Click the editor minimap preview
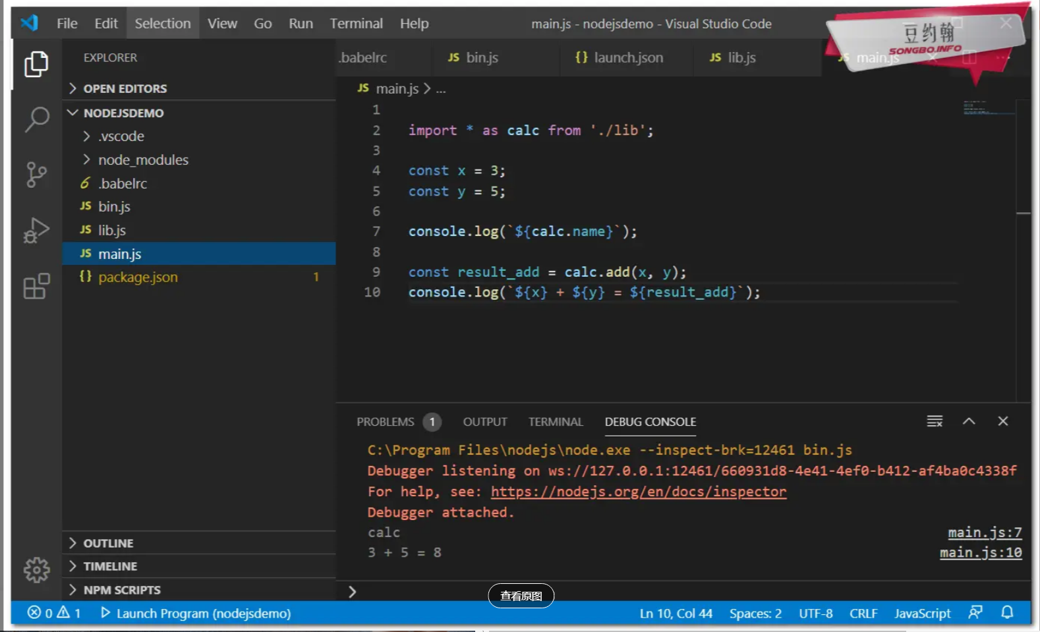 tap(989, 108)
